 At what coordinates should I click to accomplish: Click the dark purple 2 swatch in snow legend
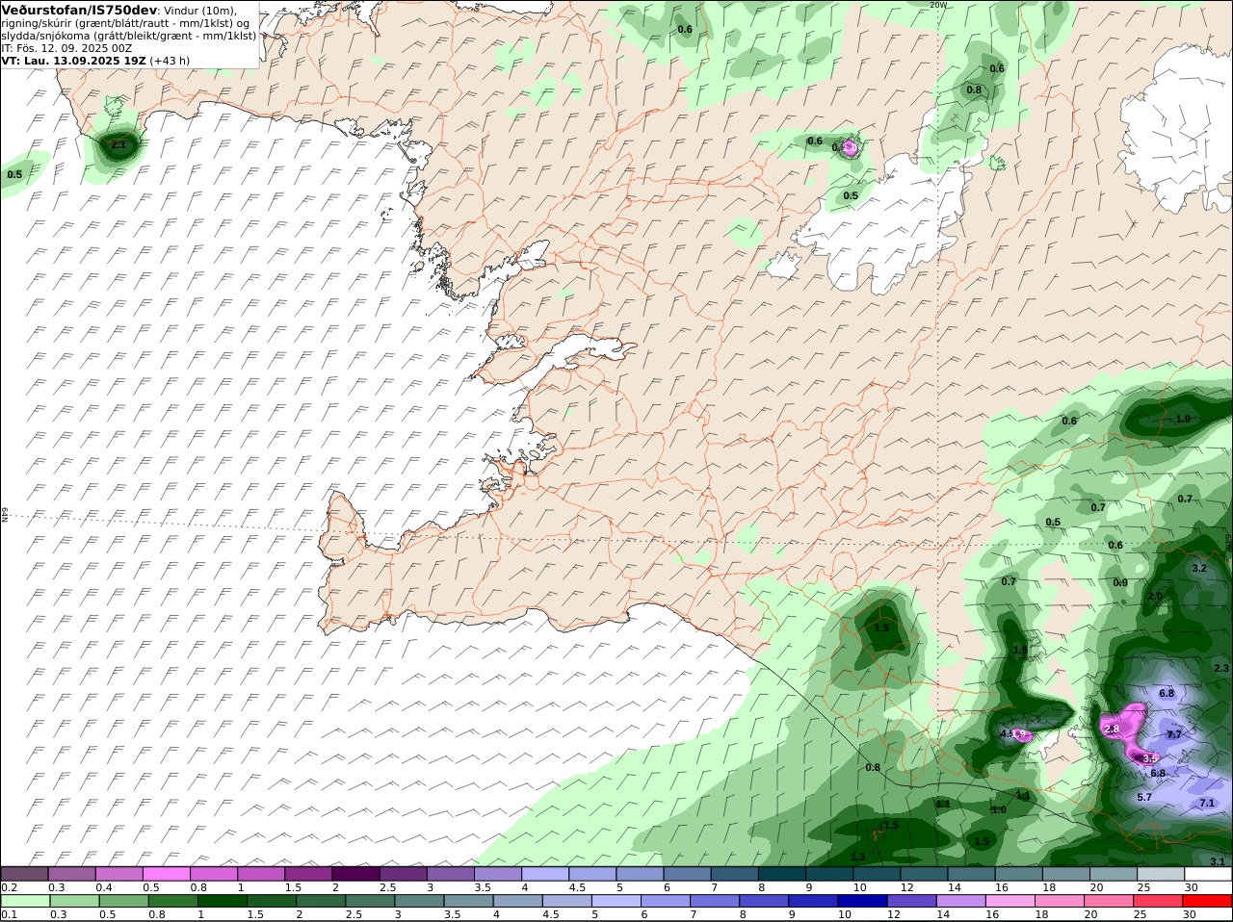point(355,874)
